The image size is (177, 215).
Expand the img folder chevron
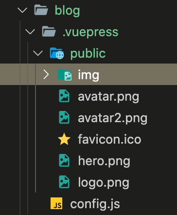(46, 75)
